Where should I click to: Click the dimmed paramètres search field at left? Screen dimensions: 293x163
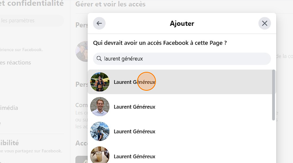click(32, 21)
